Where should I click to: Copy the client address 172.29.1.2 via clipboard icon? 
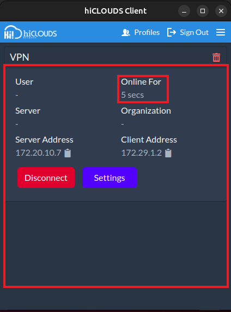pos(168,153)
